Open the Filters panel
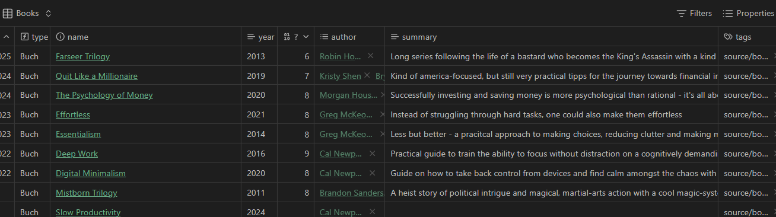776x217 pixels. 694,13
